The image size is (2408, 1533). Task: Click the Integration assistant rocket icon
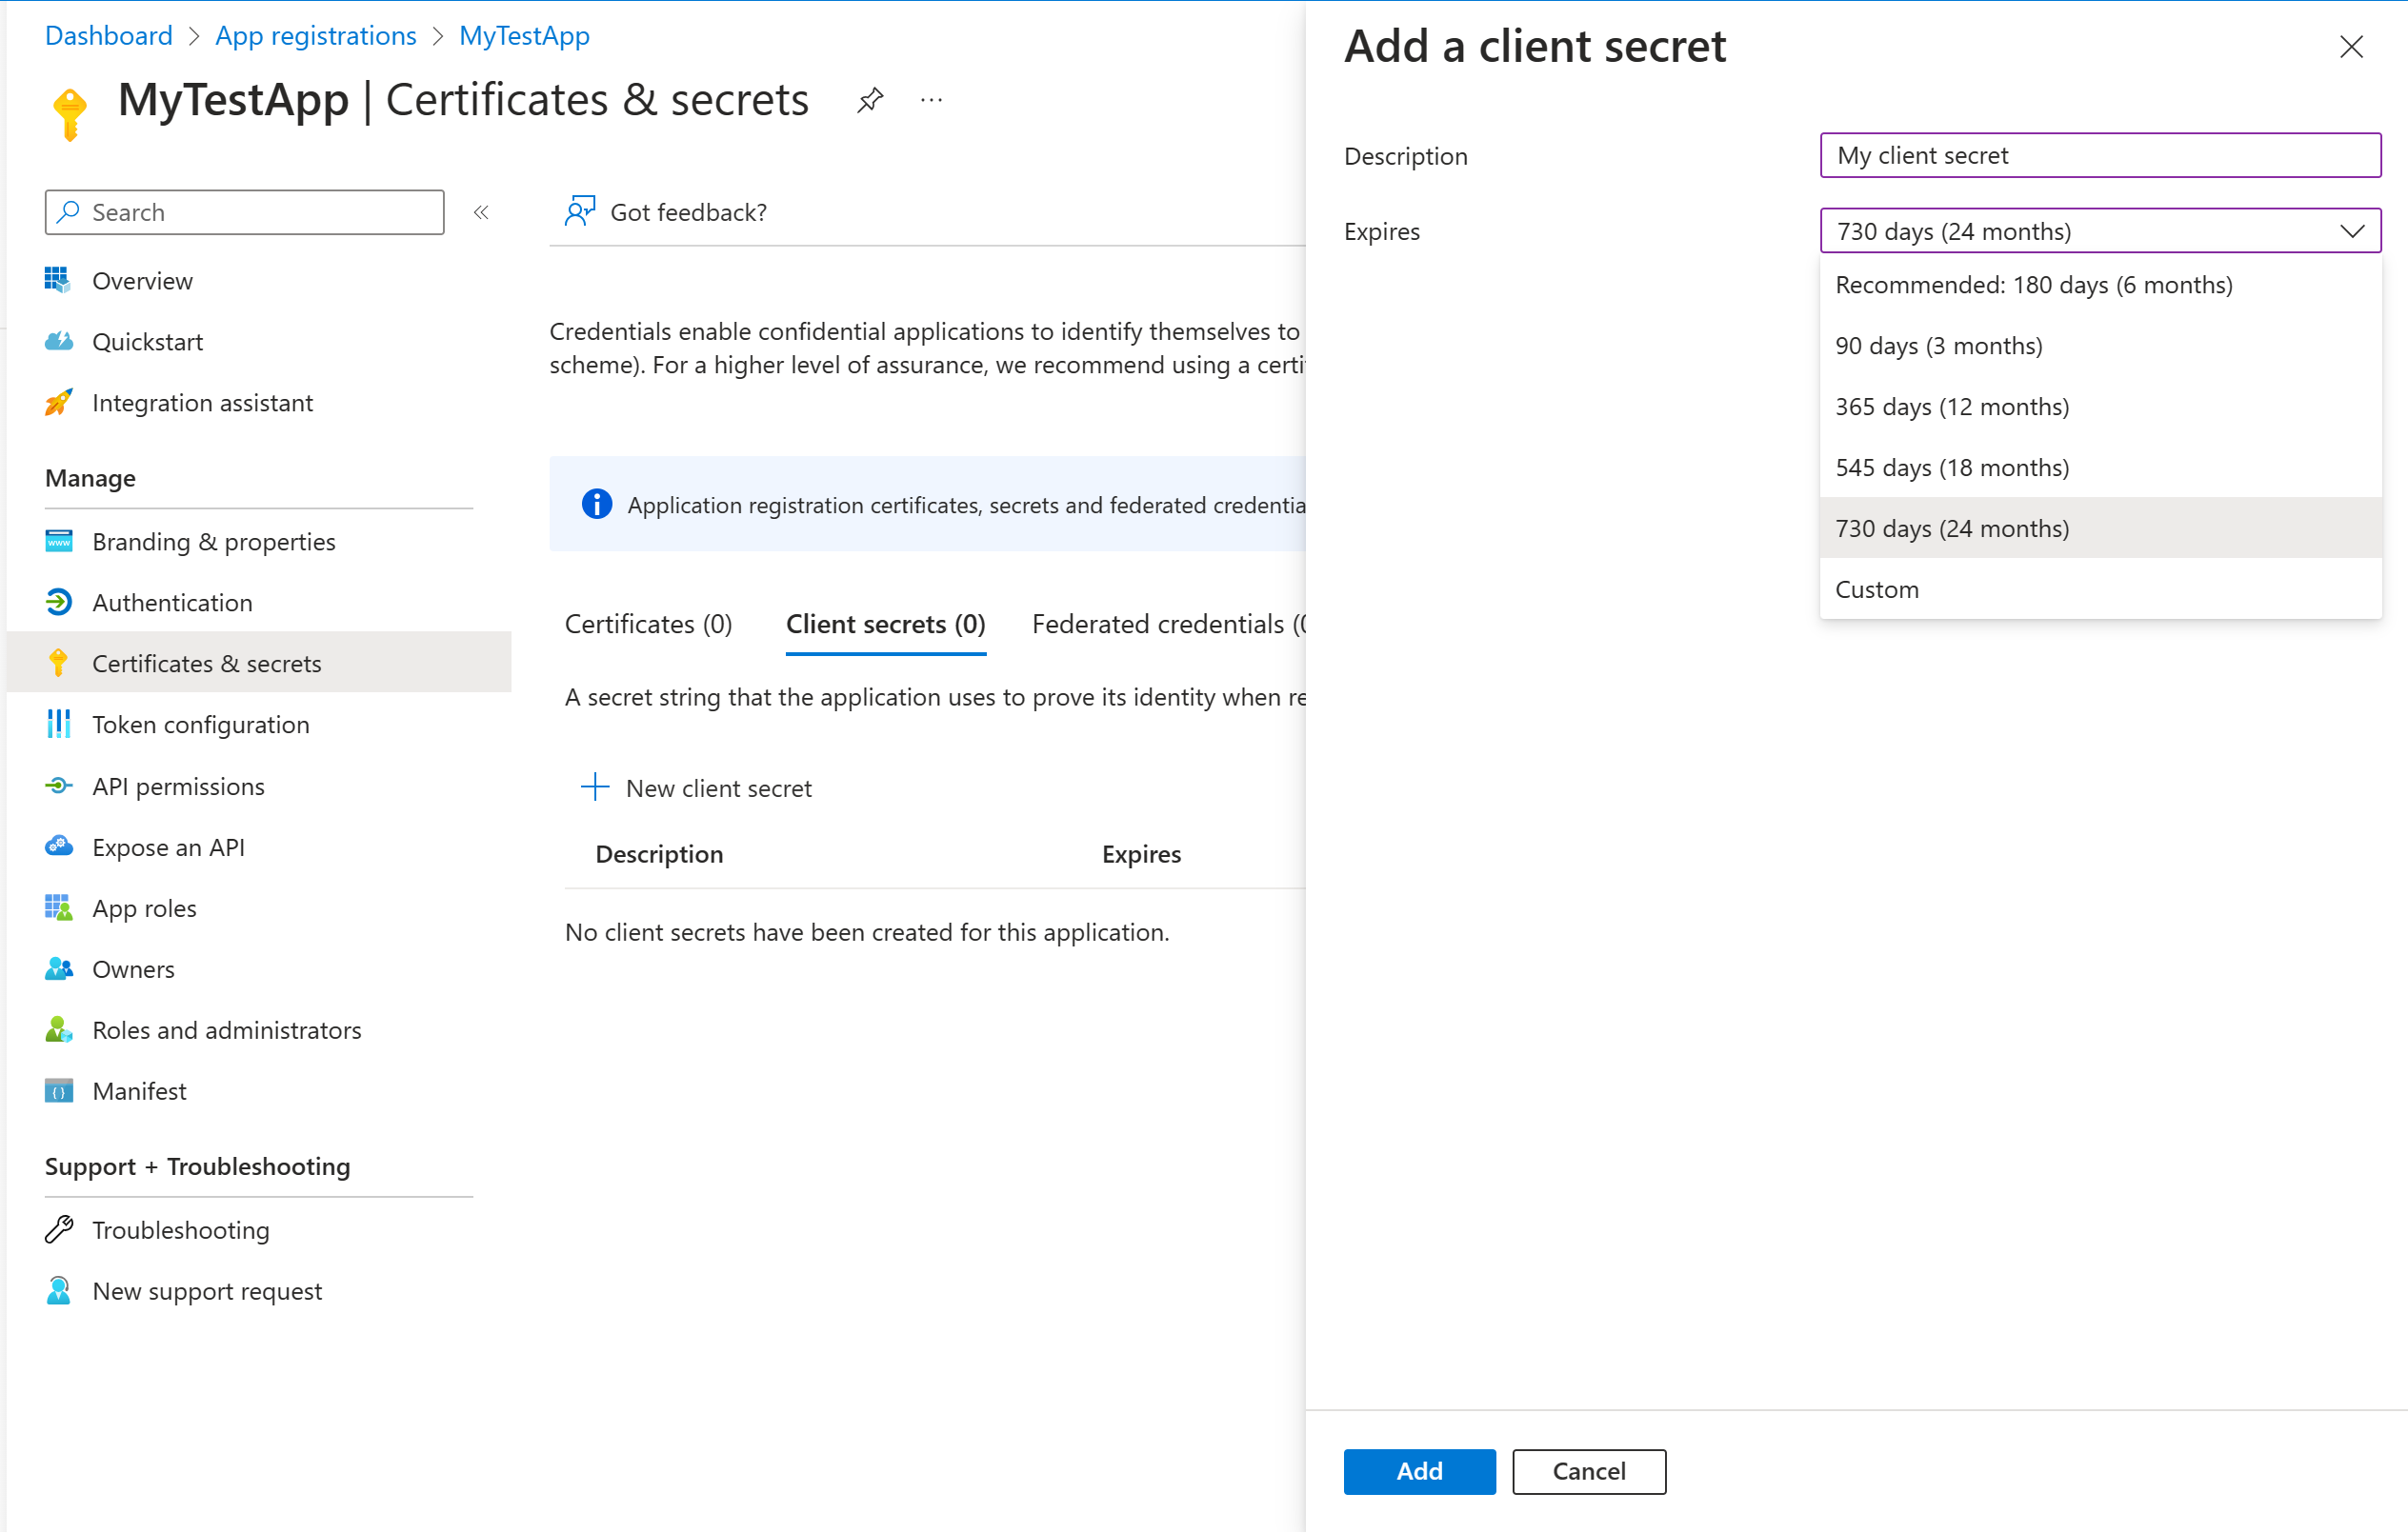tap(58, 403)
